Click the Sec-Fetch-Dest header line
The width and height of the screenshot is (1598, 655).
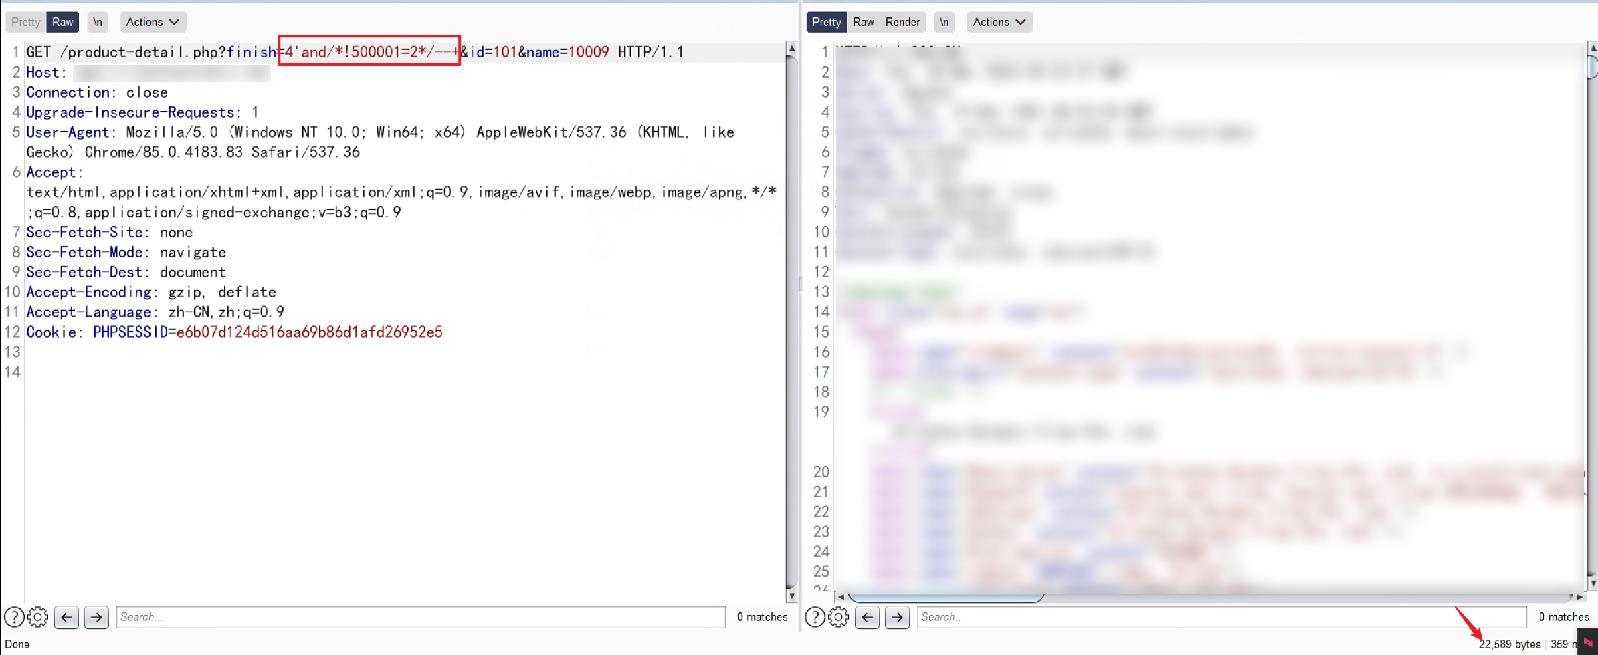coord(126,272)
